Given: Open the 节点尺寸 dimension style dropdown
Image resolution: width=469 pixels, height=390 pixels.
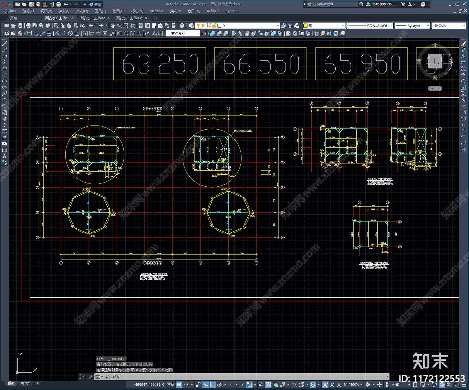Looking at the screenshot, I should (183, 34).
